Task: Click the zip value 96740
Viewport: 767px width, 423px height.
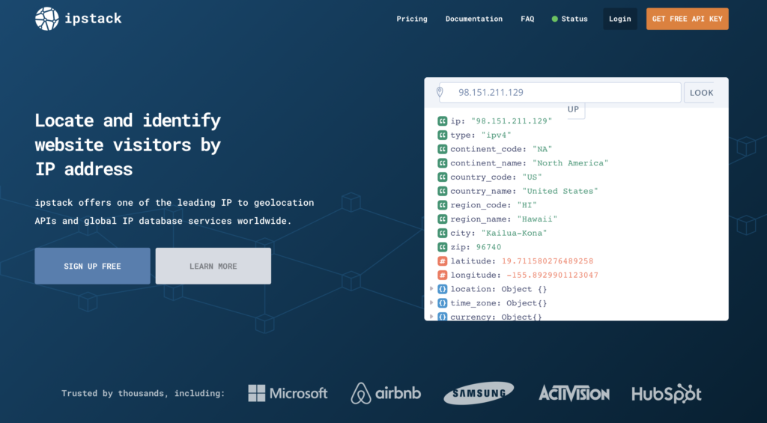Action: (488, 247)
